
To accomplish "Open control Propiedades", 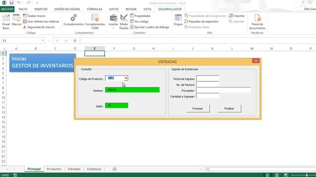I will pyautogui.click(x=140, y=16).
